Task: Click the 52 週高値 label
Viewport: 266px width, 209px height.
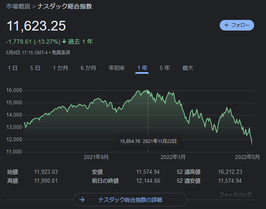Action: (189, 172)
